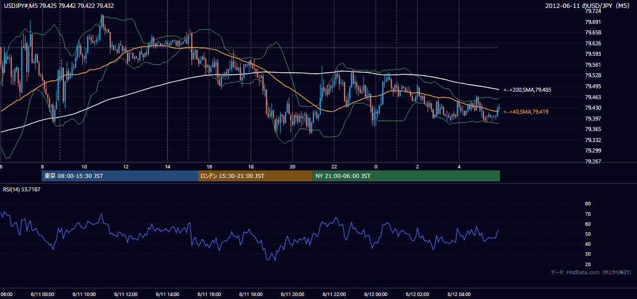The height and width of the screenshot is (299, 637).
Task: Click the 6/11 20:00 date label
Action: [293, 294]
